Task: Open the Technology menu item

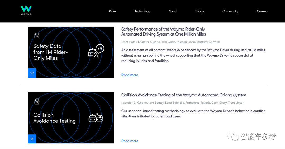Action: 142,11
